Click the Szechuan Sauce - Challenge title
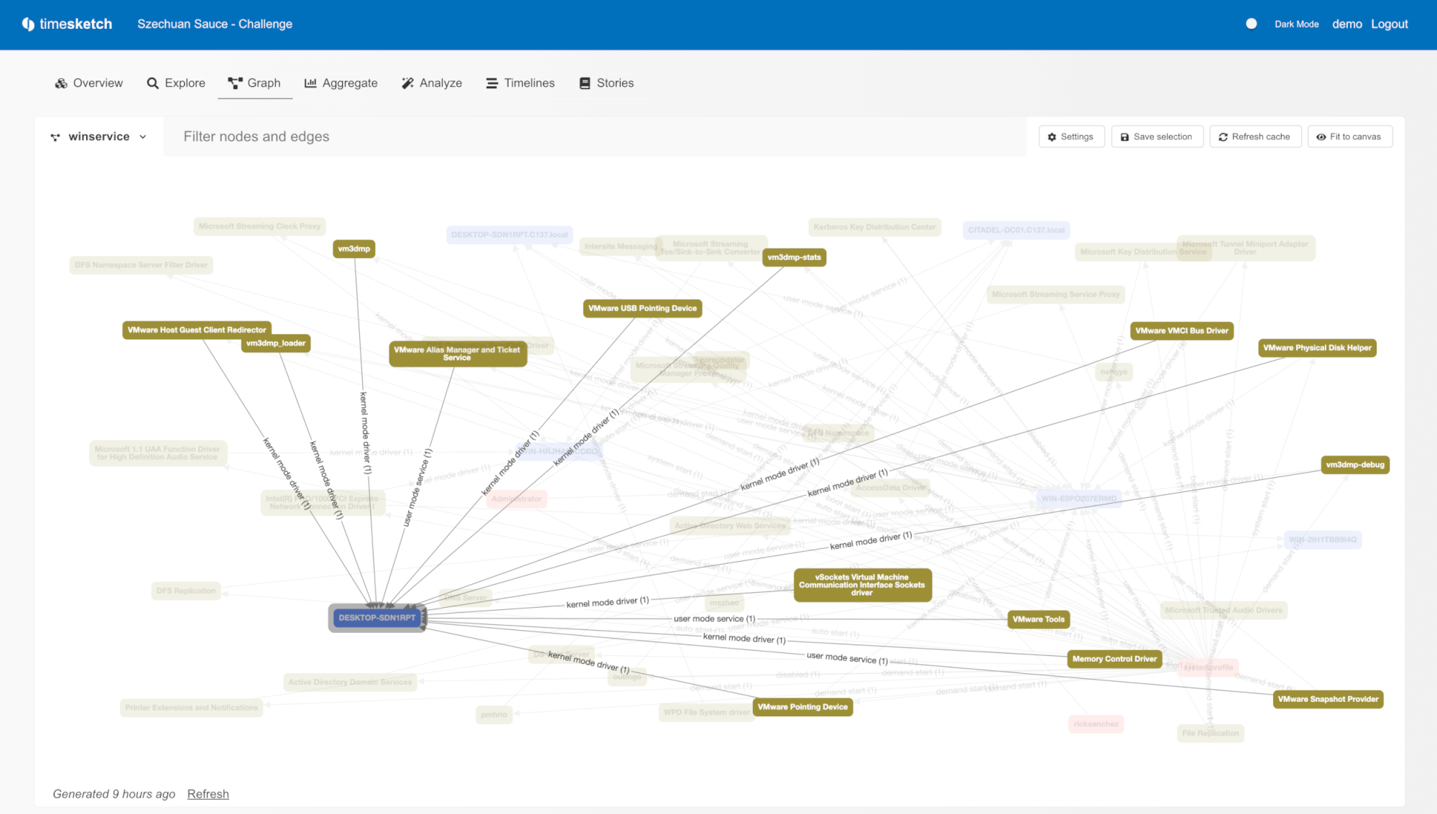 tap(215, 24)
